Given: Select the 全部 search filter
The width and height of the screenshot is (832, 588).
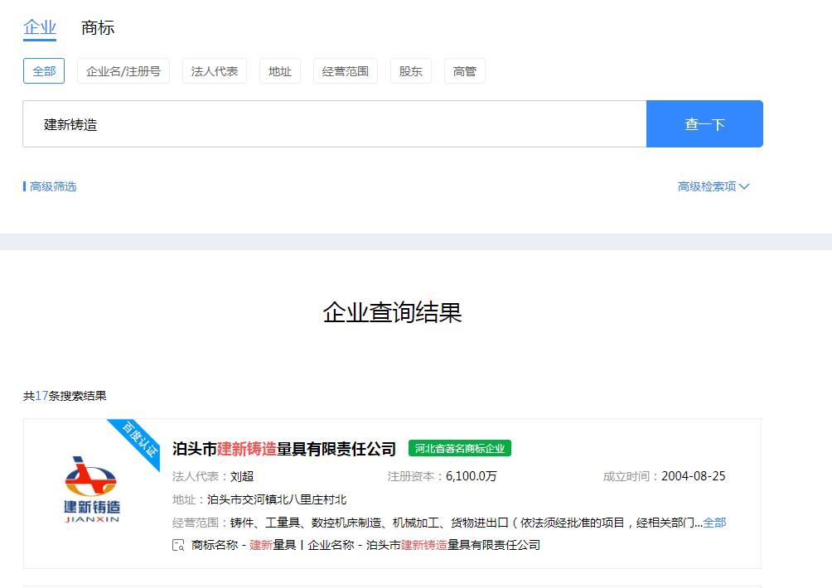Looking at the screenshot, I should (44, 71).
